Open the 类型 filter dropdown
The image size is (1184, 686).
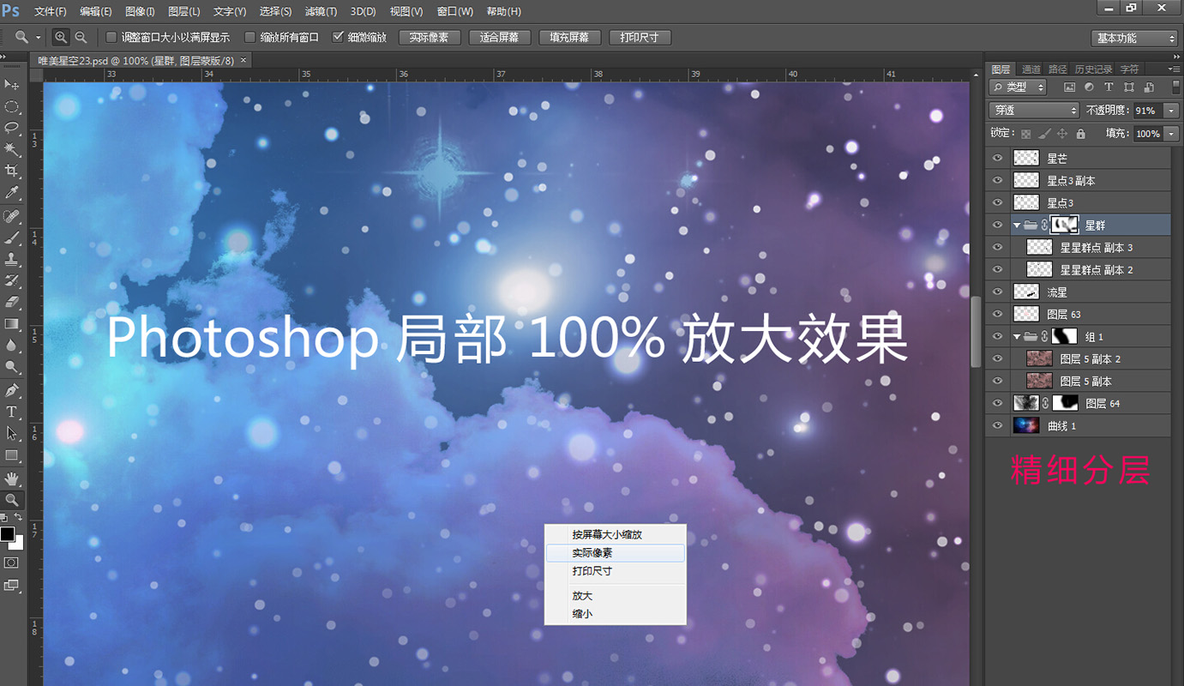[x=1018, y=87]
